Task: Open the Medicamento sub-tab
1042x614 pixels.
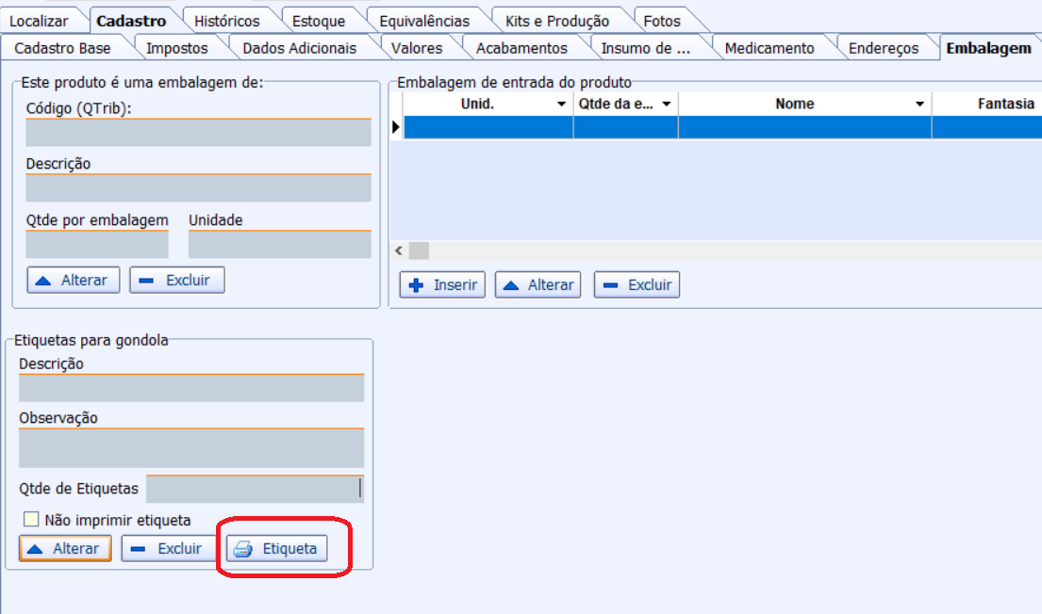Action: (769, 48)
